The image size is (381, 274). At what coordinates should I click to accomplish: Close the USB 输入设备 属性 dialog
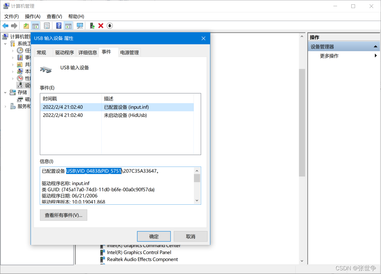(203, 38)
